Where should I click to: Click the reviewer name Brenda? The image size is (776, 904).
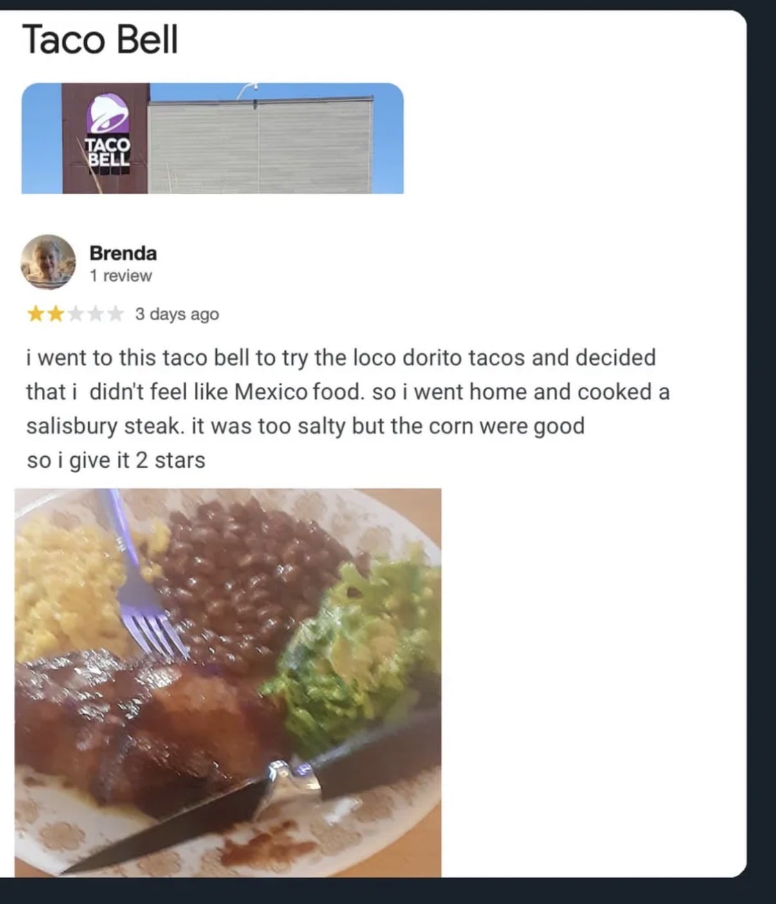pyautogui.click(x=123, y=253)
